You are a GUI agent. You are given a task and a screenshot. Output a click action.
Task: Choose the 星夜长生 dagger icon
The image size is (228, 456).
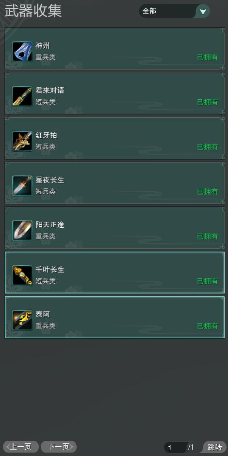click(22, 186)
